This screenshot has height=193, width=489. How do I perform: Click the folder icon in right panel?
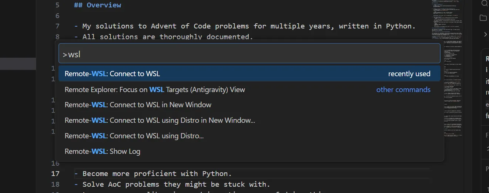coord(483,18)
